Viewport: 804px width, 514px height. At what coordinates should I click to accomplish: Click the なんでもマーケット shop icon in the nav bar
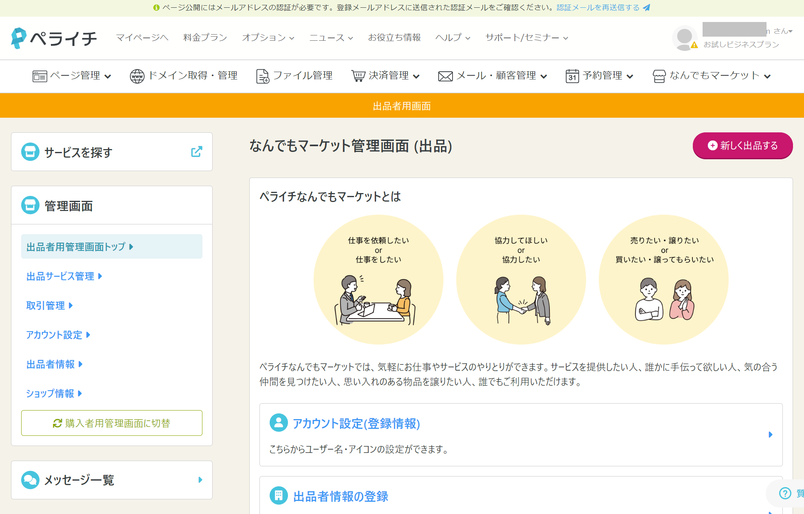(659, 76)
